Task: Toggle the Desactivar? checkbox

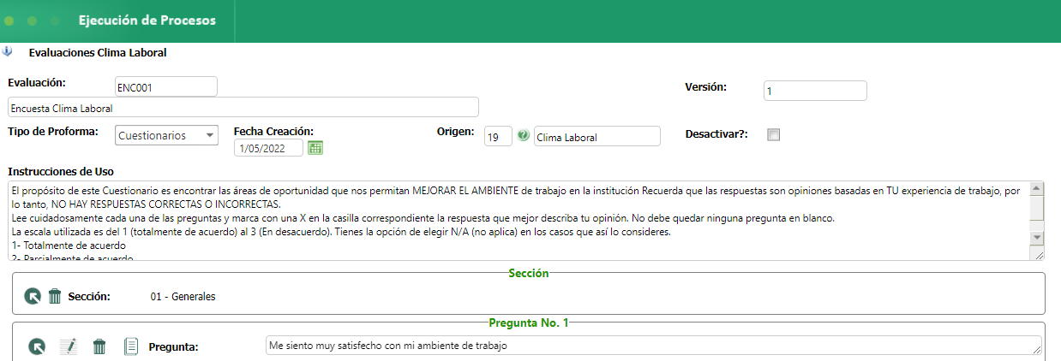Action: (x=774, y=134)
